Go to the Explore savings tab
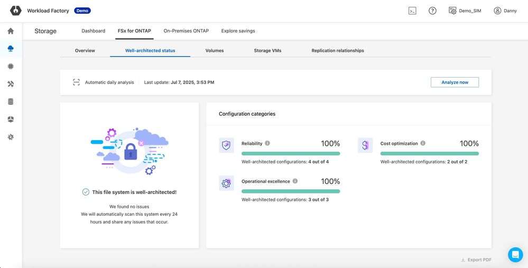The width and height of the screenshot is (528, 268). coord(238,31)
